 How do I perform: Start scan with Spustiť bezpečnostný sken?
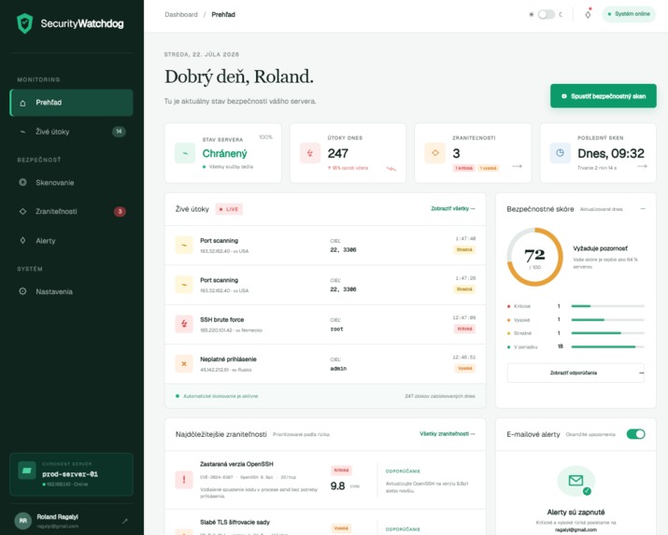[x=604, y=96]
